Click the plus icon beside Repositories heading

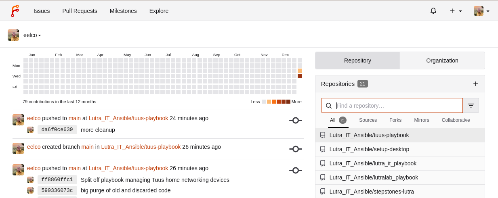(x=475, y=84)
